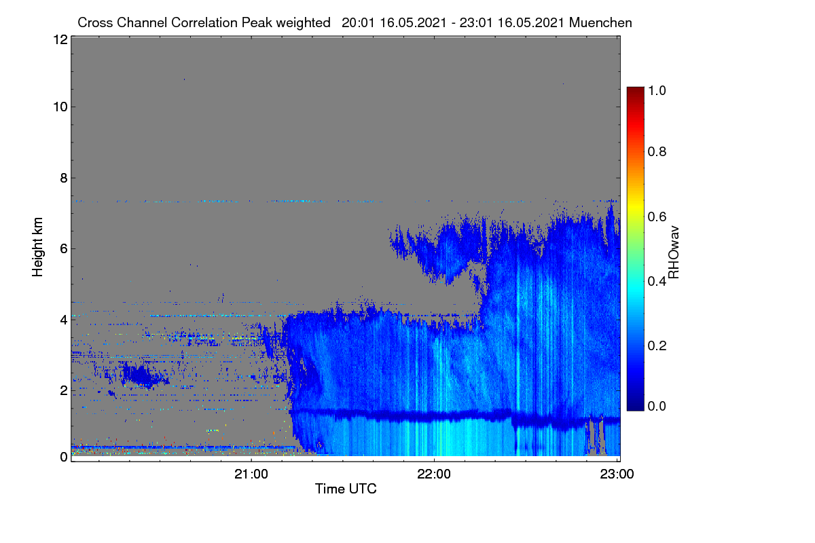Click the height tick label '12'
This screenshot has width=815, height=543.
59,40
